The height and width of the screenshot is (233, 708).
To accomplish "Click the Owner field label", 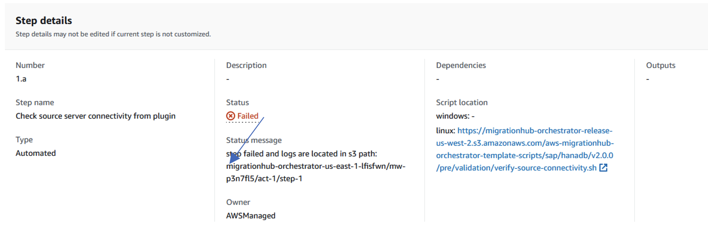I will [238, 202].
